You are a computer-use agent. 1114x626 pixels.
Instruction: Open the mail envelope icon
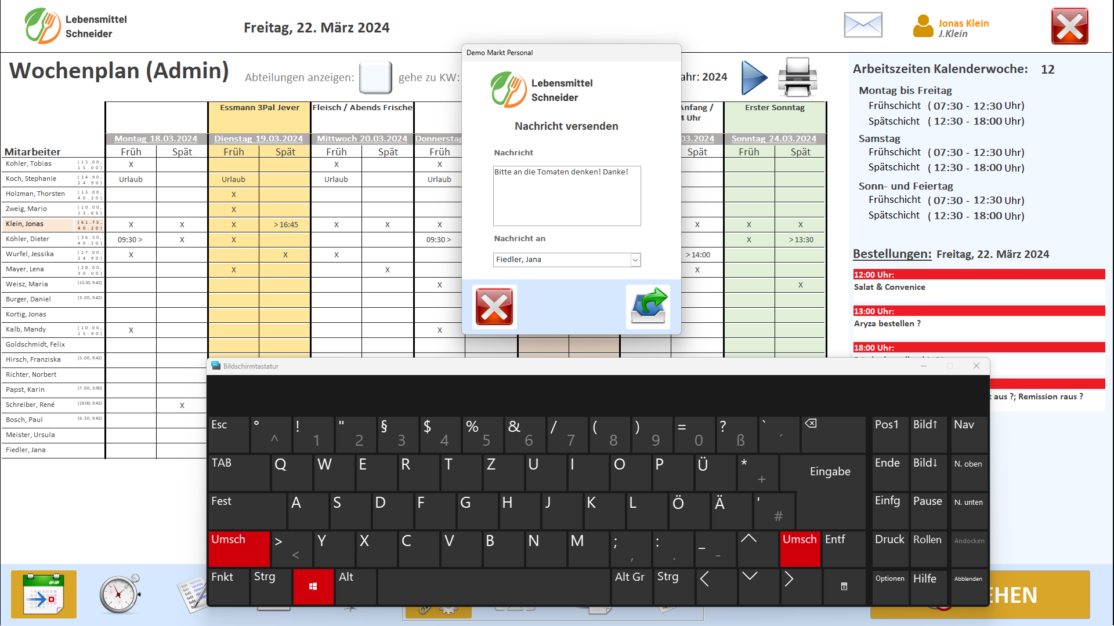coord(863,26)
